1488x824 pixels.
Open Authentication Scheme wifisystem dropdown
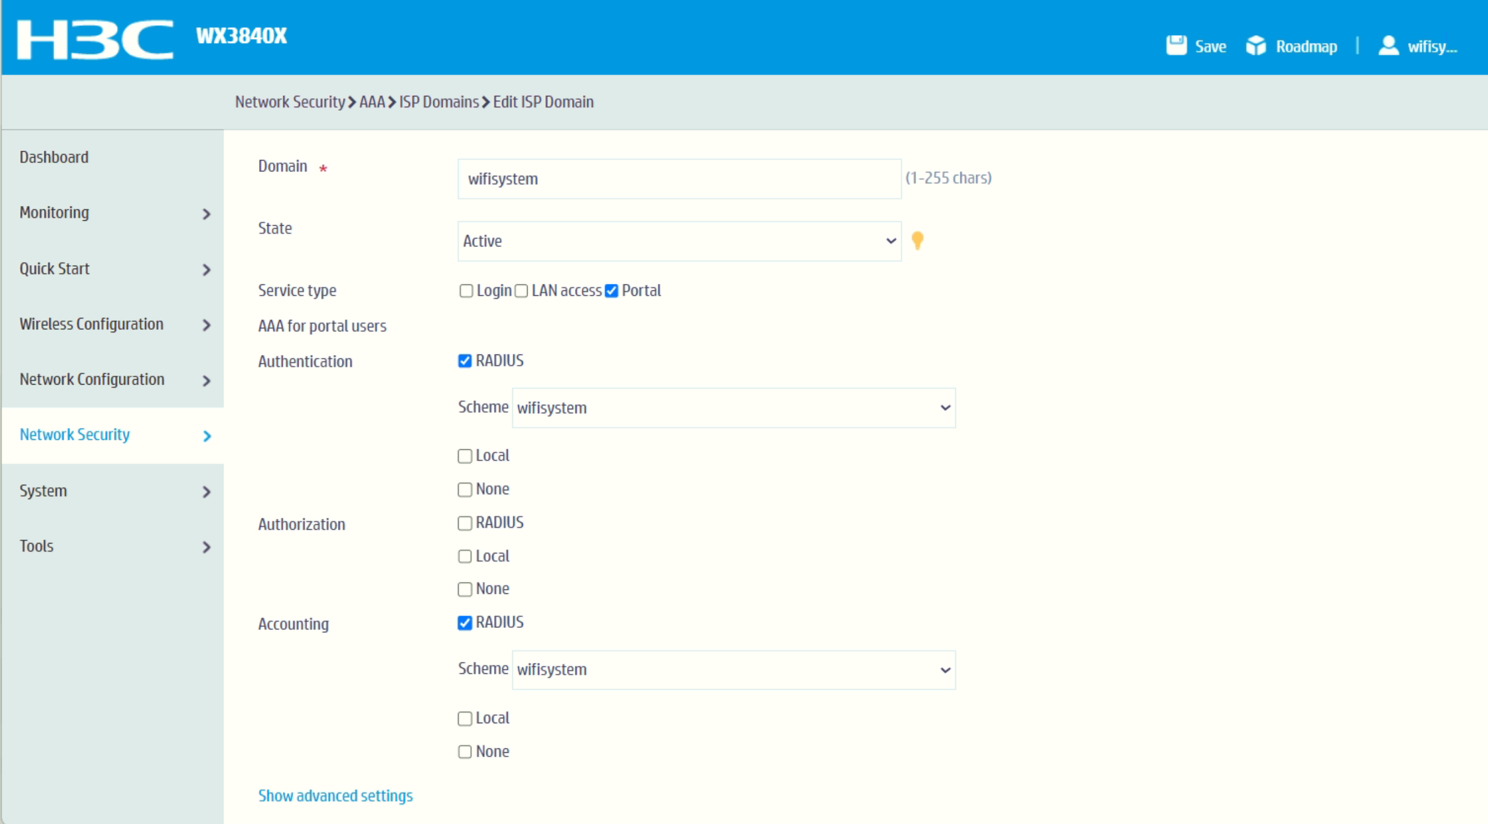733,408
